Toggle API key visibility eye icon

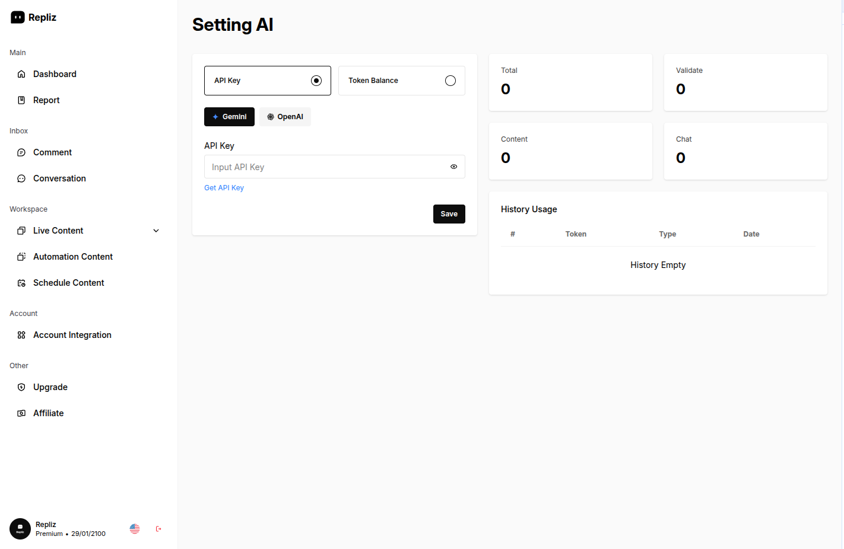453,167
